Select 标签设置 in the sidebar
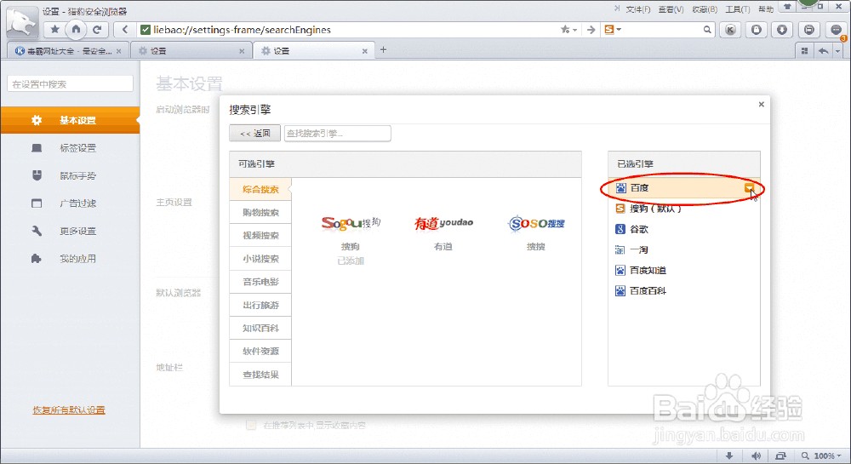This screenshot has width=851, height=464. (x=70, y=147)
